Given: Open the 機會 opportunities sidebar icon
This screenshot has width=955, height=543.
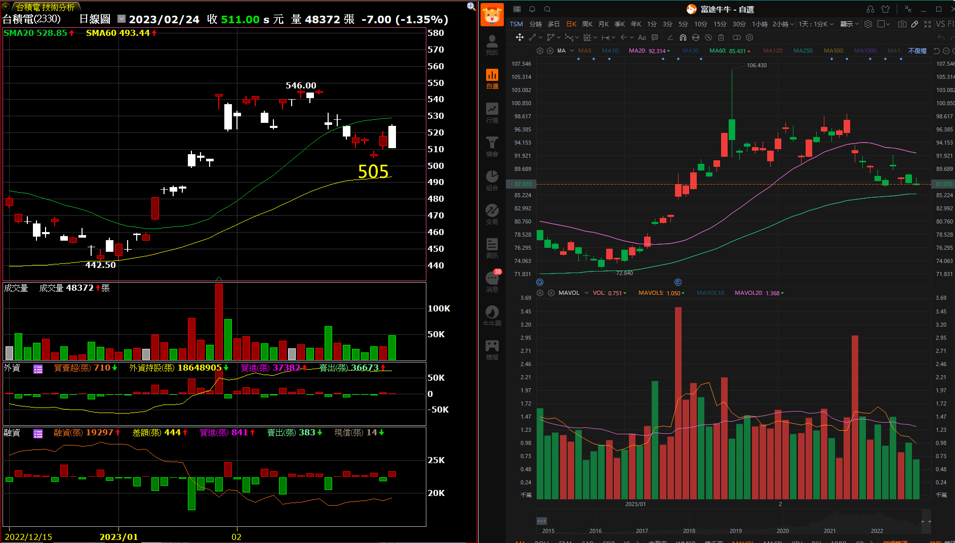Looking at the screenshot, I should point(492,146).
